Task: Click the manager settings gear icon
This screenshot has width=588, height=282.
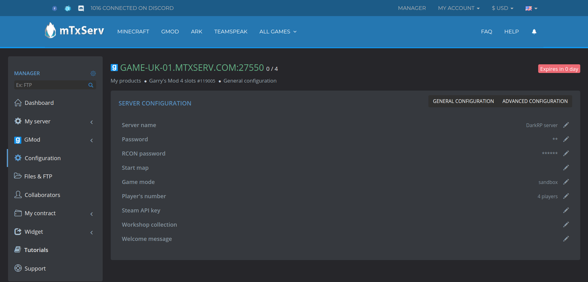Action: 93,73
